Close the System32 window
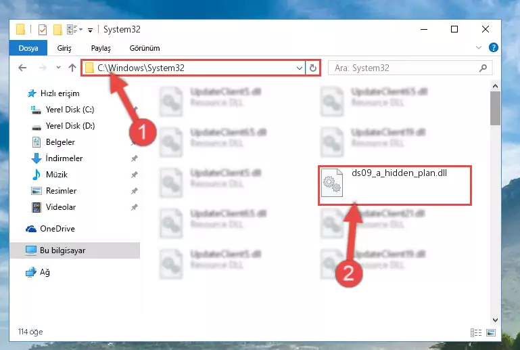This screenshot has width=520, height=350. click(x=486, y=29)
